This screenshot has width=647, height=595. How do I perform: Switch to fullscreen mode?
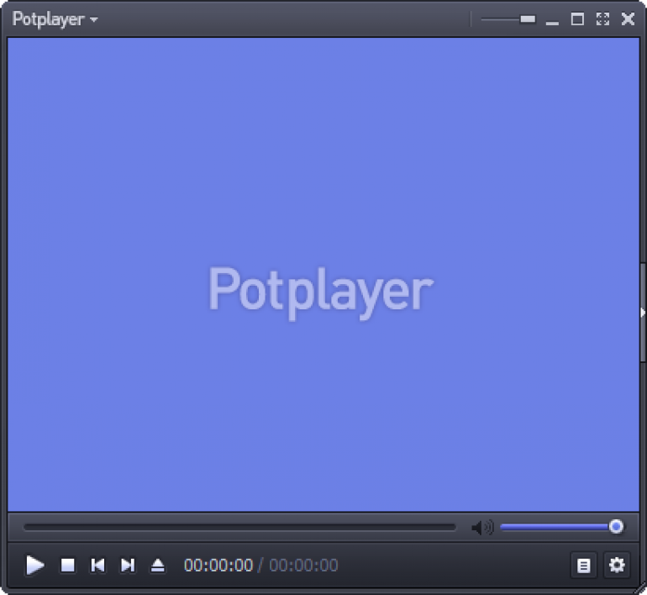click(x=602, y=19)
